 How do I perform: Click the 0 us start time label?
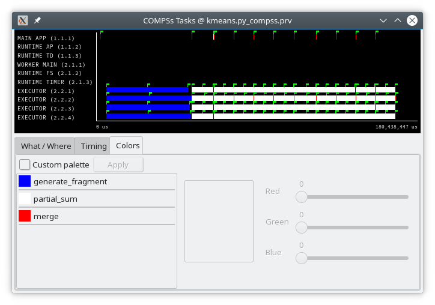(x=102, y=127)
